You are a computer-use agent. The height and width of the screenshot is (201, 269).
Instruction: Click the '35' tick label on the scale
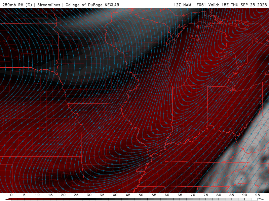pyautogui.click(x=102, y=195)
